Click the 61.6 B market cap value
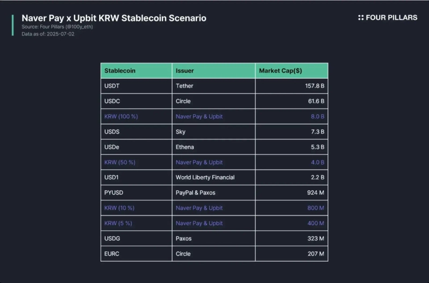429x283 pixels. click(315, 101)
